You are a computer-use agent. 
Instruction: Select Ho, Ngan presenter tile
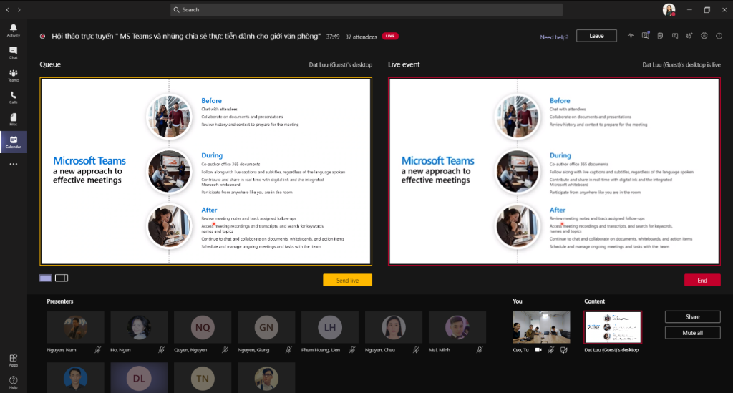[x=139, y=327]
